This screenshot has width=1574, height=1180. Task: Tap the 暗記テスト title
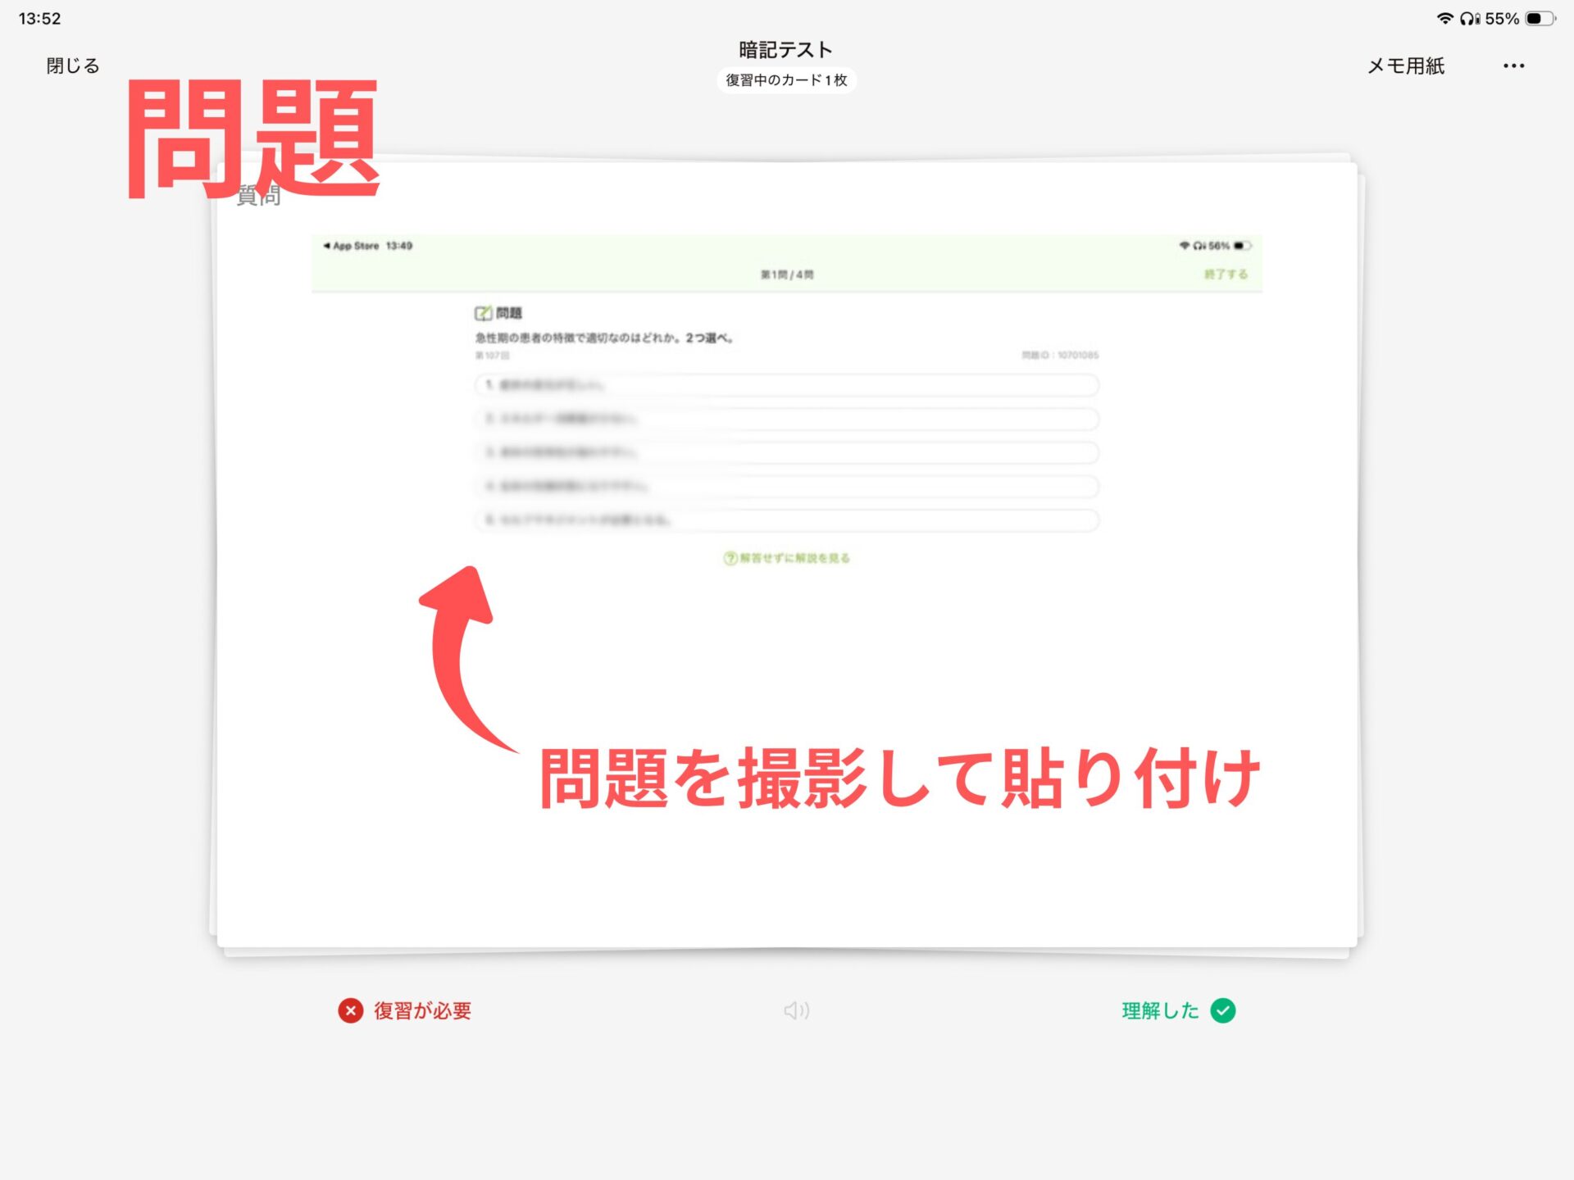click(785, 49)
